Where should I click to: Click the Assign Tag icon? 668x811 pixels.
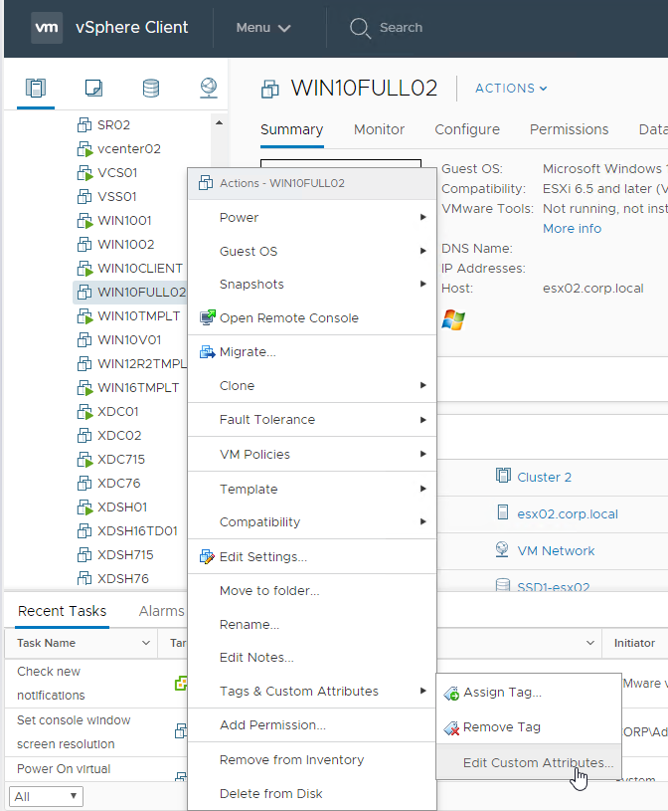point(451,693)
